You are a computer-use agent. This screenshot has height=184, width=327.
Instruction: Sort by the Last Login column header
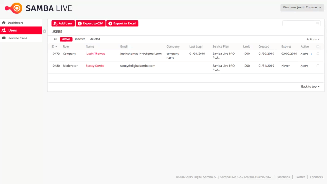pos(196,47)
